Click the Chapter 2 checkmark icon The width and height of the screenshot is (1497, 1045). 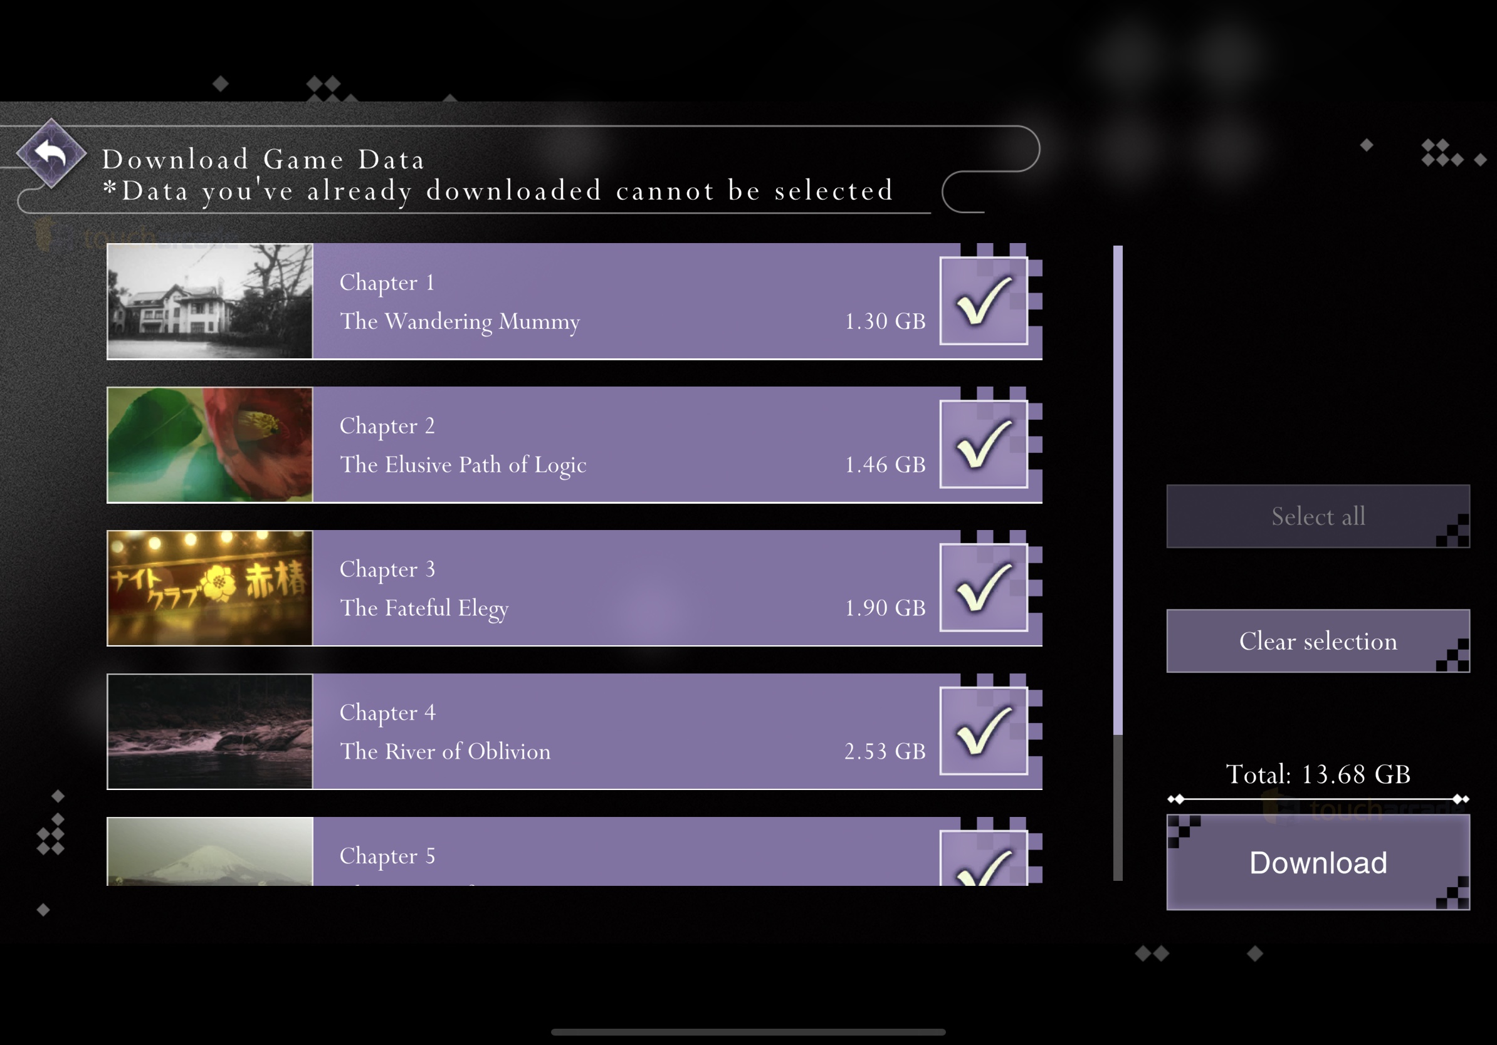(x=977, y=444)
